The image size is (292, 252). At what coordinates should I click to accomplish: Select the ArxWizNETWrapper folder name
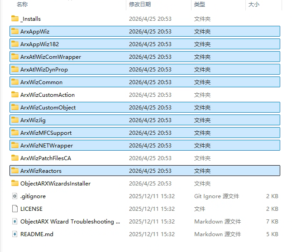tap(47, 145)
